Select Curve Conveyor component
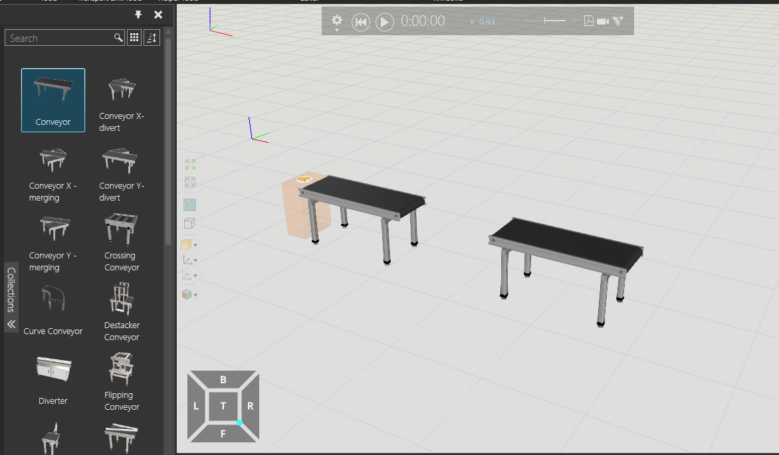This screenshot has width=779, height=455. 53,310
